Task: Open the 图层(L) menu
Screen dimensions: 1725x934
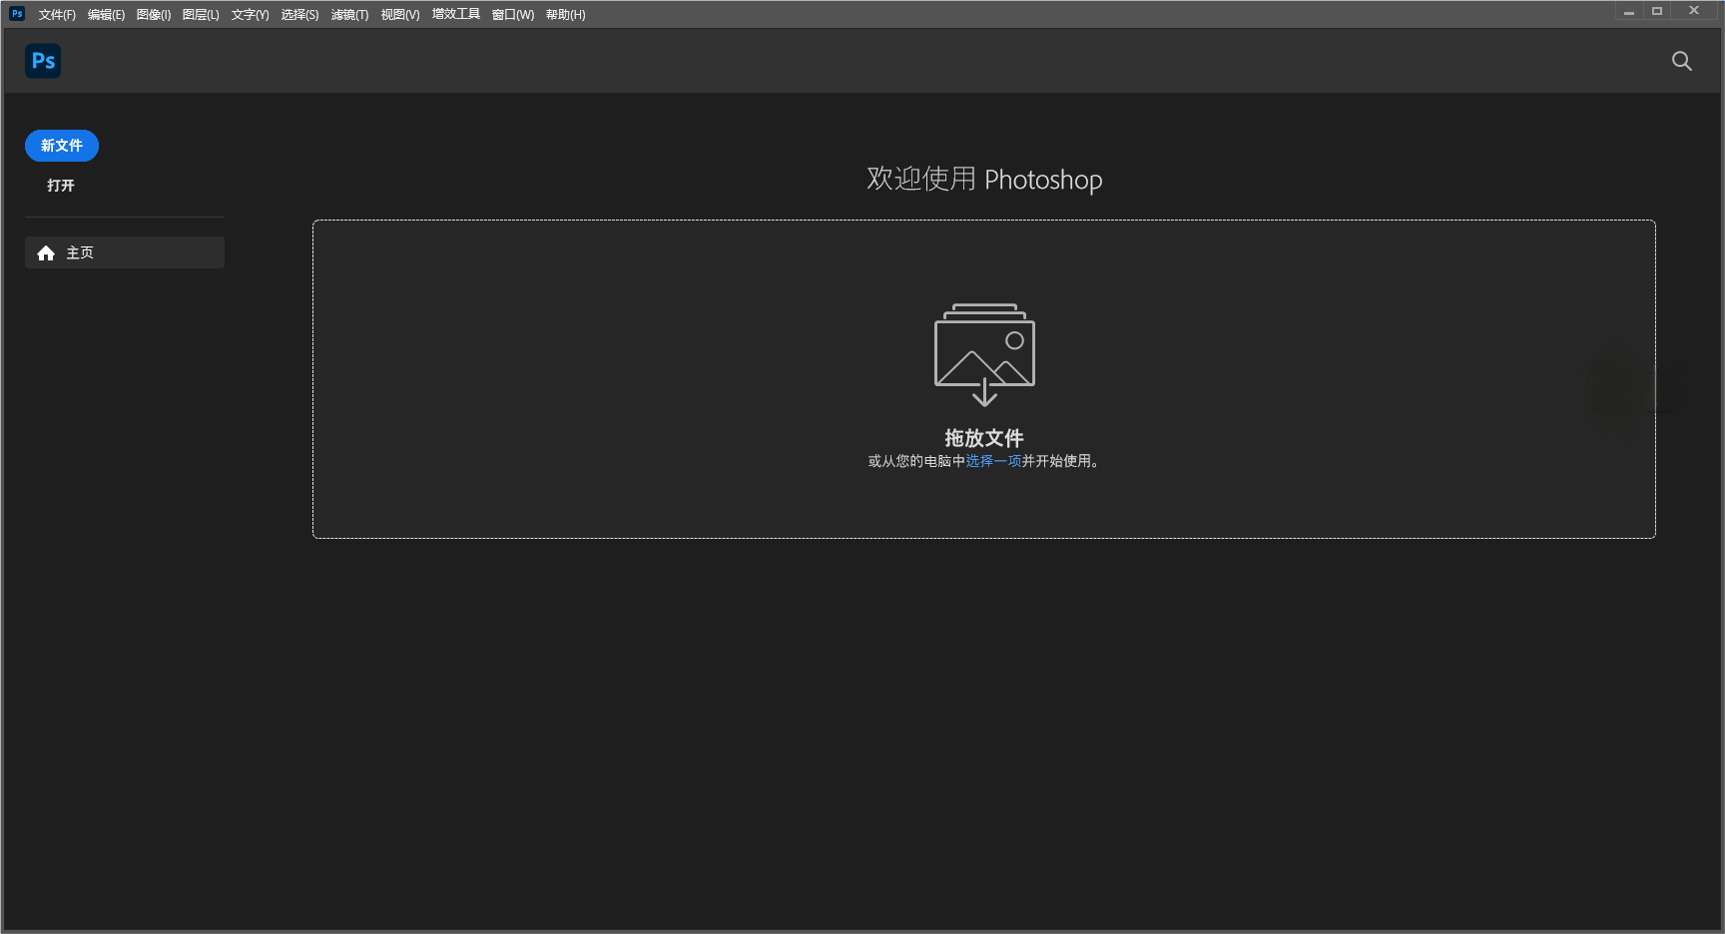Action: (201, 14)
